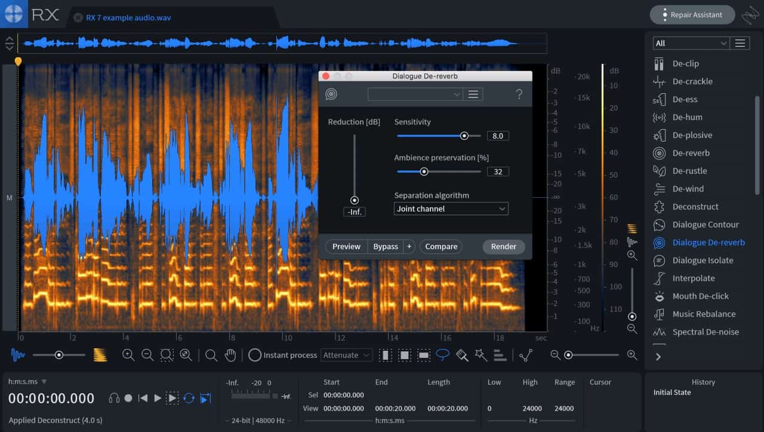764x432 pixels.
Task: Click the Dialogue De-reverb learn icon
Action: [331, 94]
